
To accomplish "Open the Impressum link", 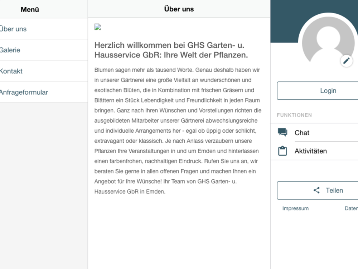I will (x=295, y=208).
